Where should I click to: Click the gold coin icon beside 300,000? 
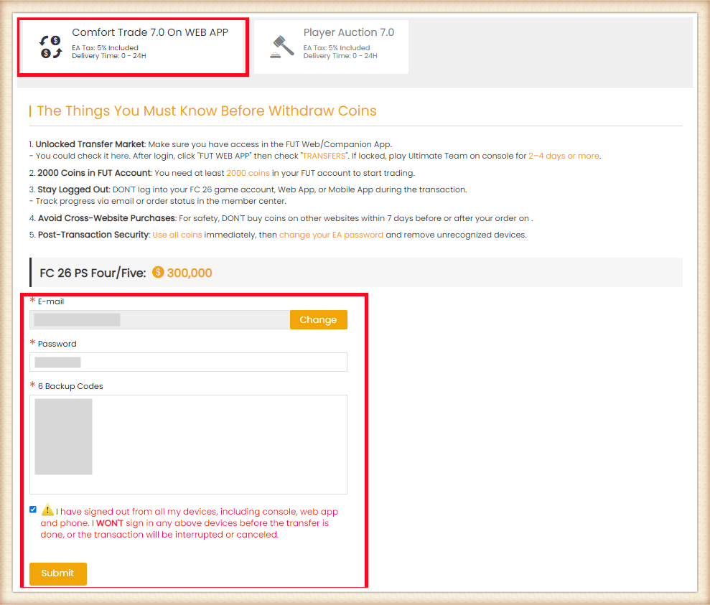point(158,273)
